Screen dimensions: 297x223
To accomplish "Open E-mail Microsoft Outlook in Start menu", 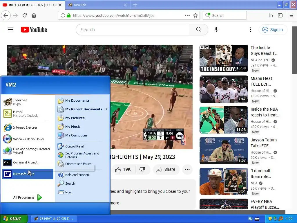I will [x=28, y=114].
